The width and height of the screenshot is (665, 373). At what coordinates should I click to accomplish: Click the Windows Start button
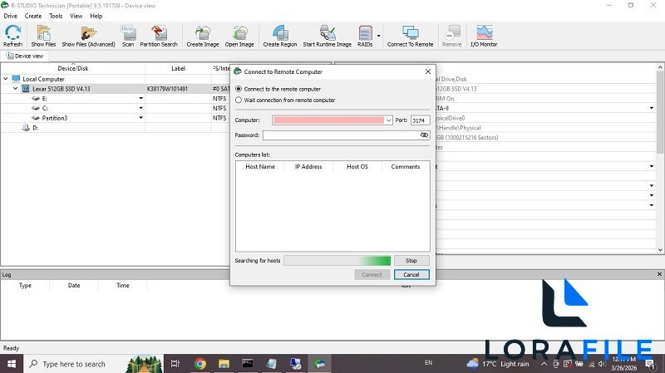[x=12, y=364]
